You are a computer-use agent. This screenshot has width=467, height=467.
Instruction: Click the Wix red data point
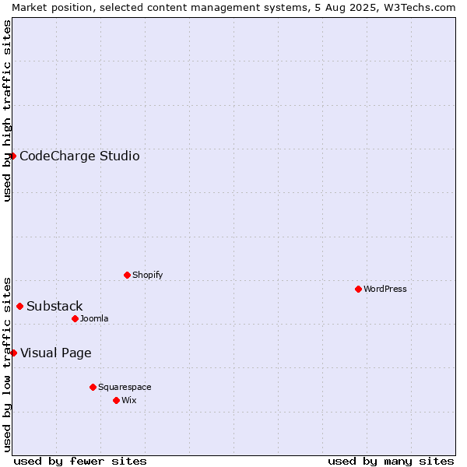pyautogui.click(x=117, y=400)
